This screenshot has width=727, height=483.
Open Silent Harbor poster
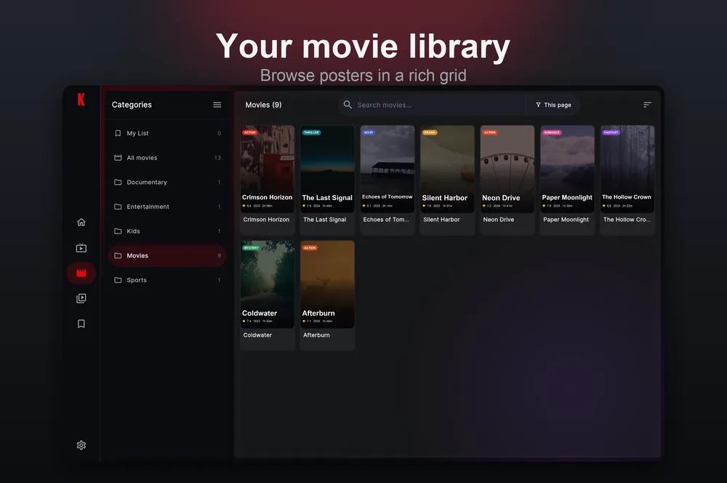[447, 169]
